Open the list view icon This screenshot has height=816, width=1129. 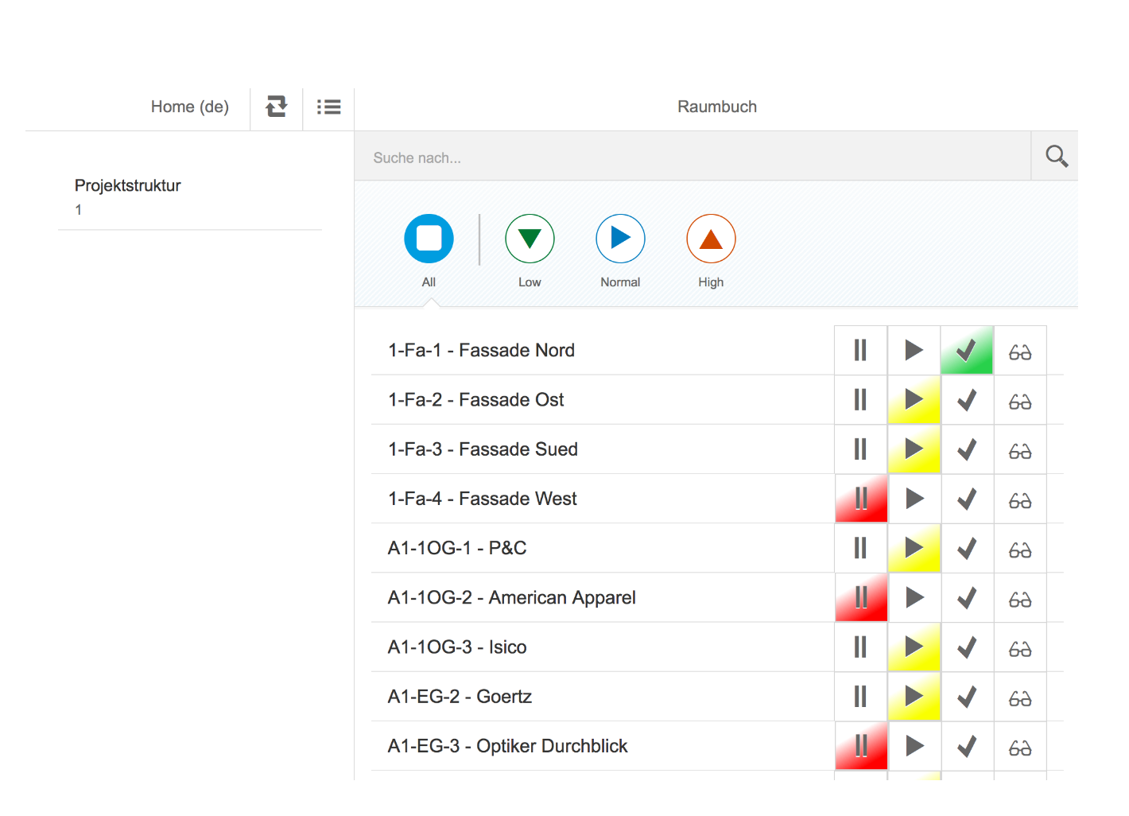[328, 107]
